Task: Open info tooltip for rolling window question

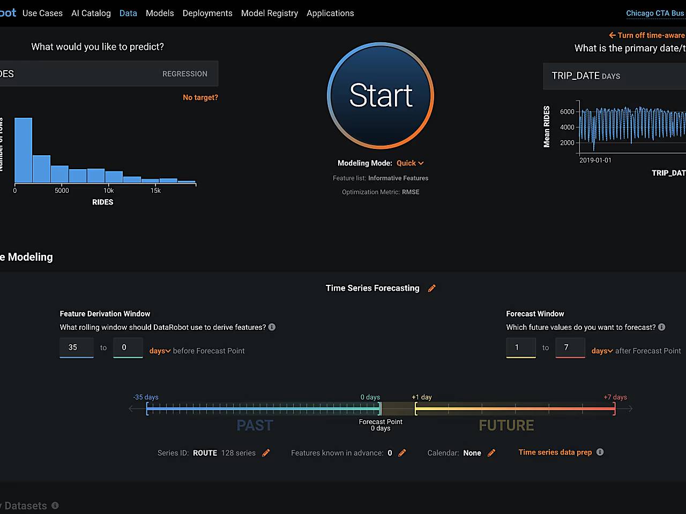Action: [272, 327]
